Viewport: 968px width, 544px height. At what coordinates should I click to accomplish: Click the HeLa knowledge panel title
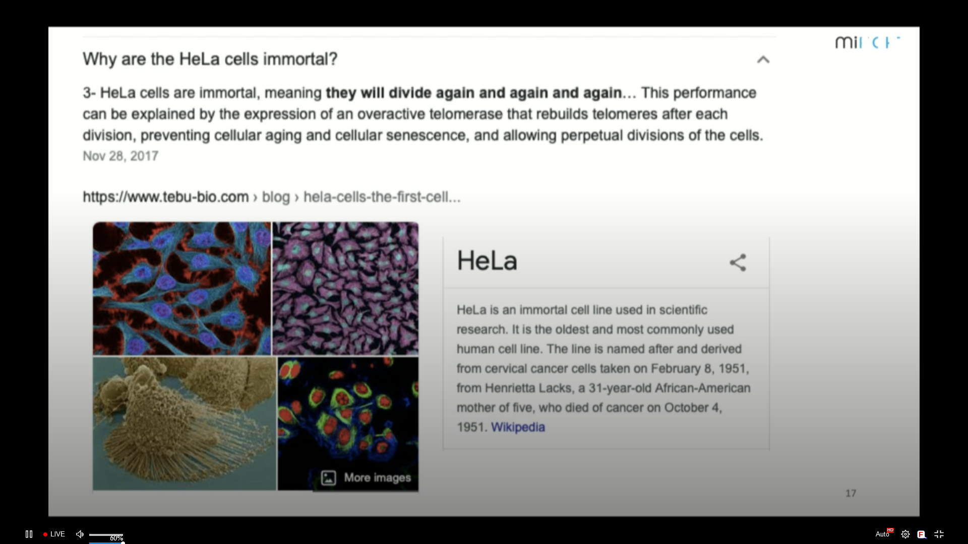487,261
